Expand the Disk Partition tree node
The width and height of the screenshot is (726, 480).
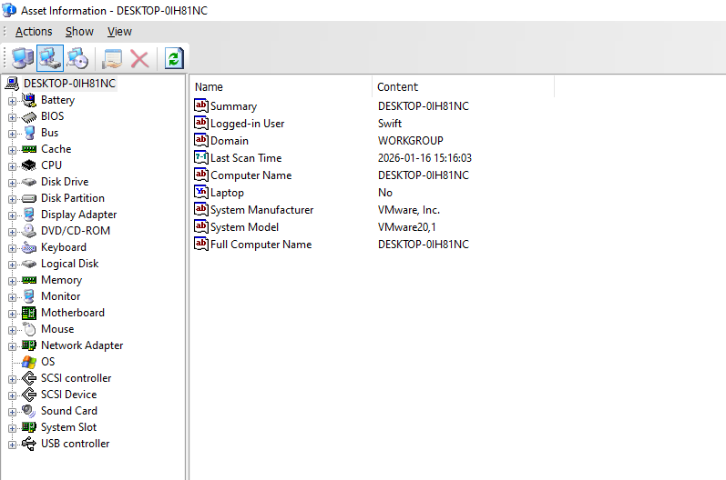pos(12,199)
